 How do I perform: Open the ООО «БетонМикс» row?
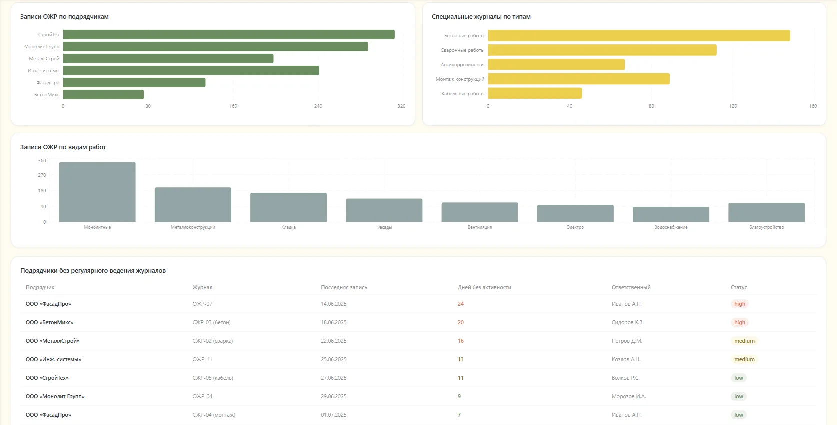tap(418, 322)
